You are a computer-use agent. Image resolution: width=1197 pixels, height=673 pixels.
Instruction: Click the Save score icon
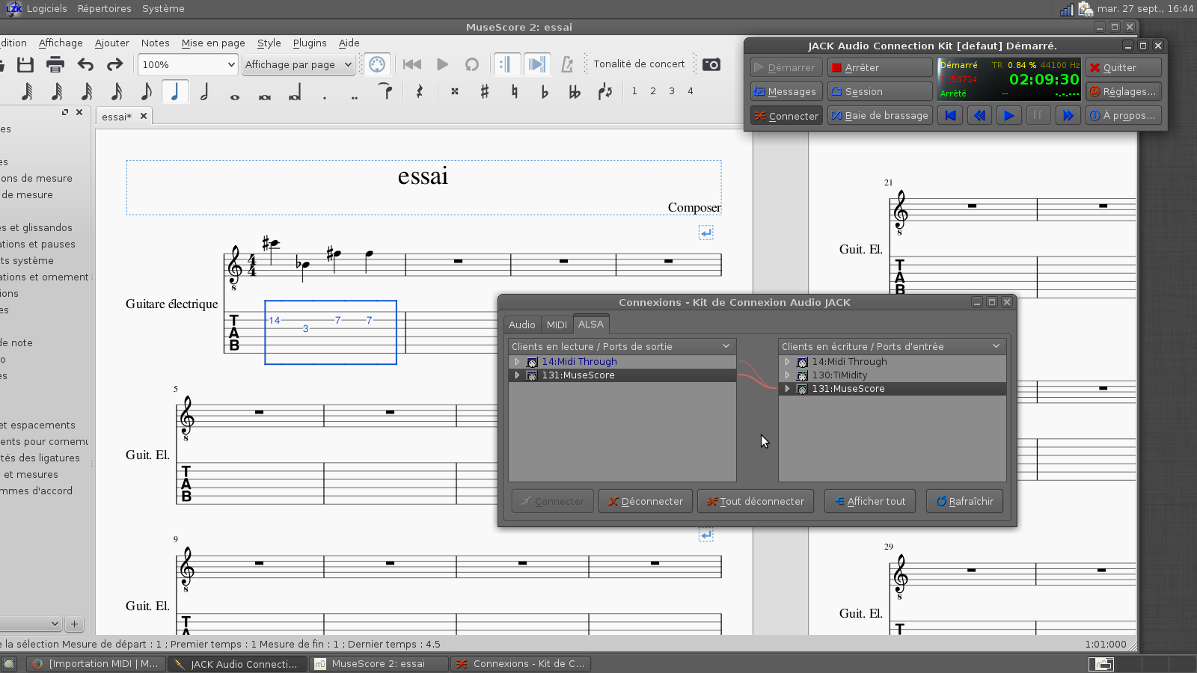click(25, 65)
